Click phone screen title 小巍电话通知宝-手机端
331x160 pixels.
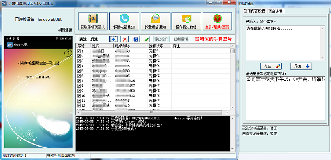click(38, 63)
